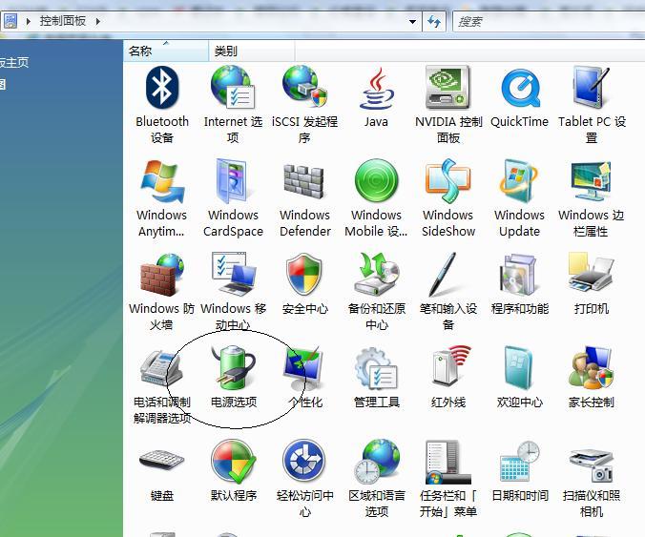Open 键盘 keyboard icon
Image resolution: width=645 pixels, height=537 pixels.
coord(162,461)
